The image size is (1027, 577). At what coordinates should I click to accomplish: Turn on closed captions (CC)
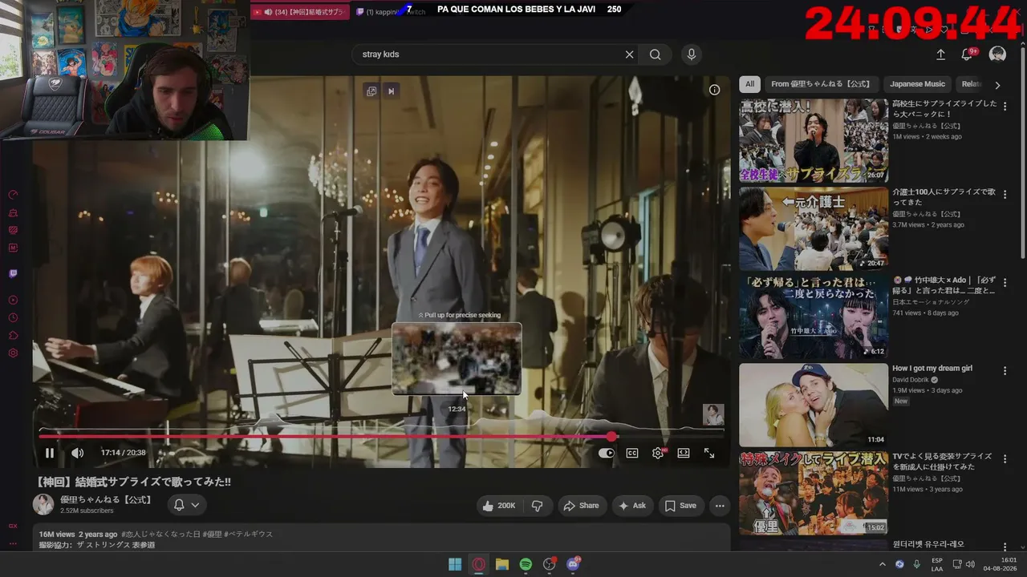(632, 453)
